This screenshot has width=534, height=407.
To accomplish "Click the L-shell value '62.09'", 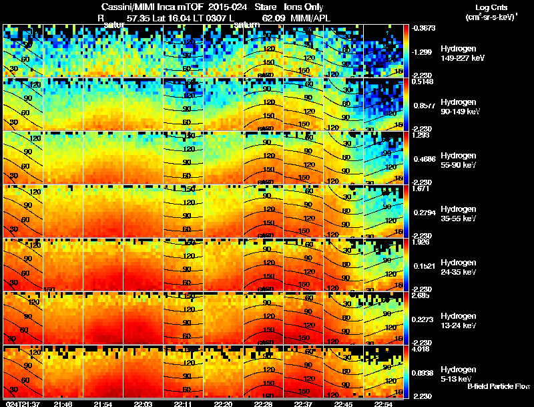I will tap(273, 18).
